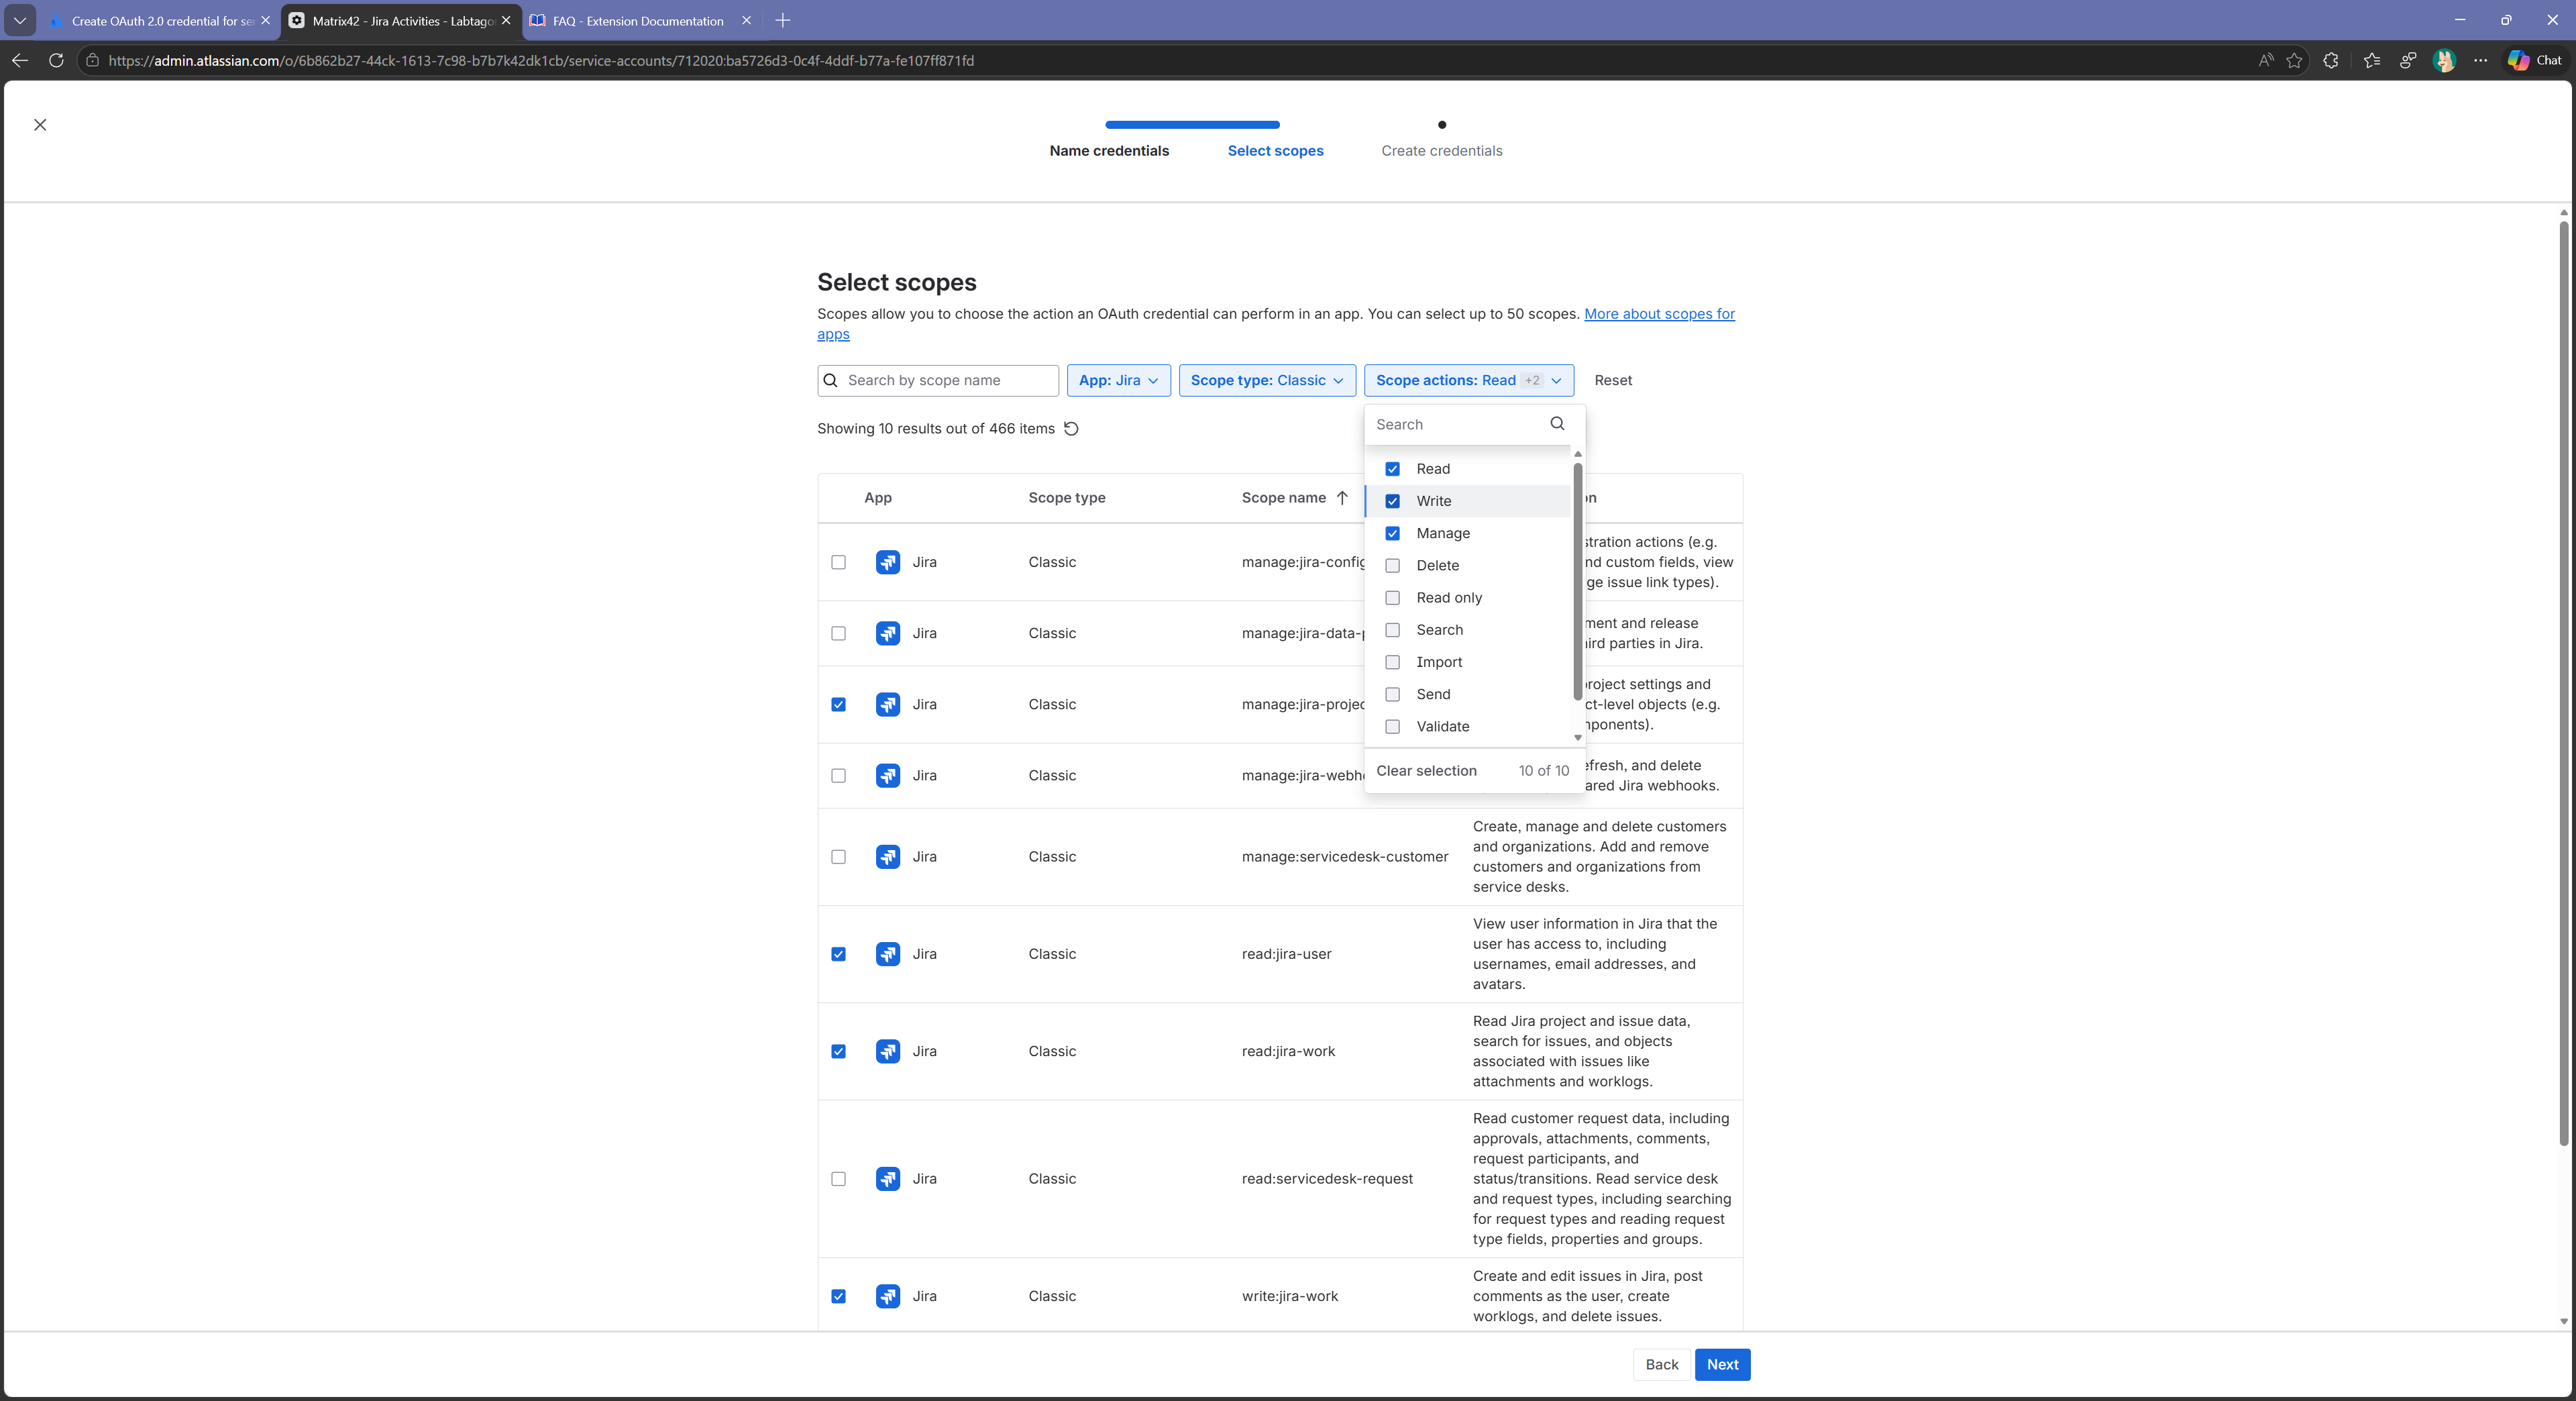Click the refresh results icon beside item count

pos(1071,429)
